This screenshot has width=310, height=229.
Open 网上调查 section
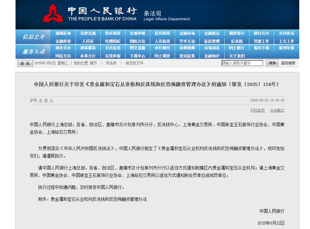coord(162,56)
